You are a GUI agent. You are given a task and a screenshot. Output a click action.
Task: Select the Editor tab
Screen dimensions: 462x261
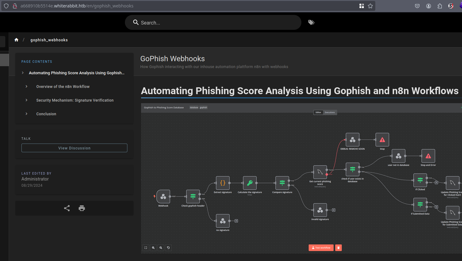318,112
